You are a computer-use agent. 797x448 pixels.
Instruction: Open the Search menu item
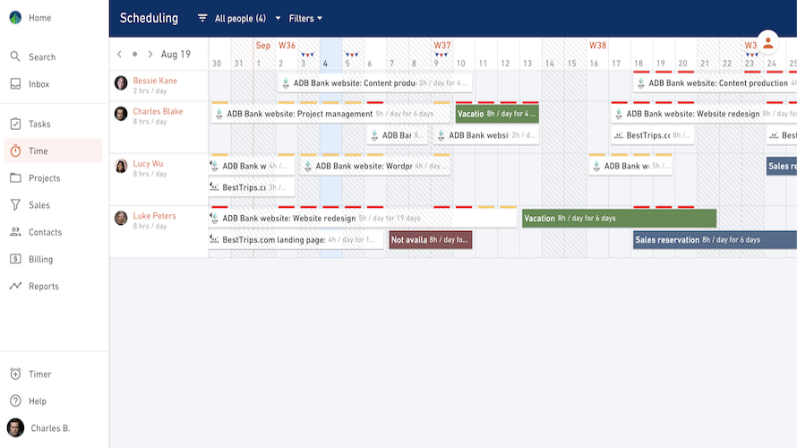coord(42,57)
